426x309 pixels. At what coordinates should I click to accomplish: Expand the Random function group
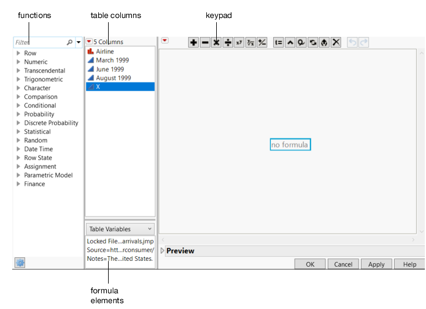click(19, 140)
